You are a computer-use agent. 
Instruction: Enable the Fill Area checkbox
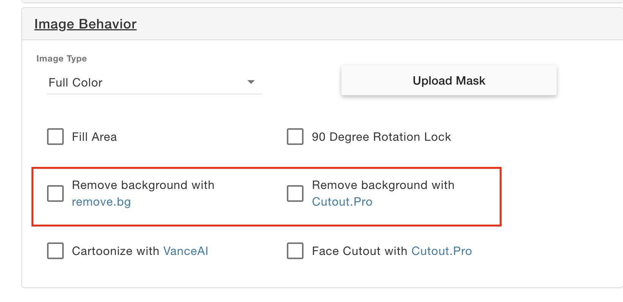click(x=55, y=137)
